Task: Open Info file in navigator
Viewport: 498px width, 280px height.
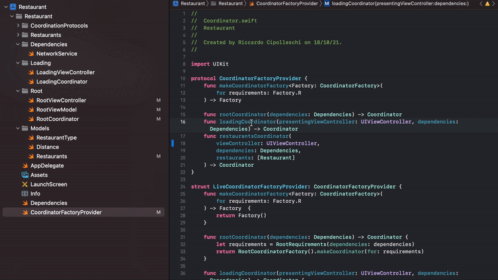Action: pyautogui.click(x=35, y=194)
